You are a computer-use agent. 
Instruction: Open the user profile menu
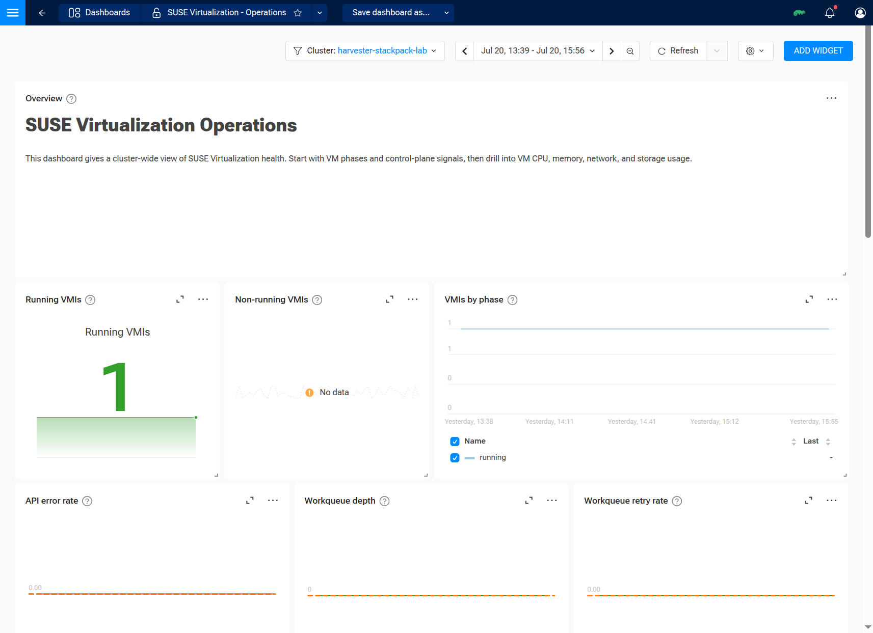(860, 13)
